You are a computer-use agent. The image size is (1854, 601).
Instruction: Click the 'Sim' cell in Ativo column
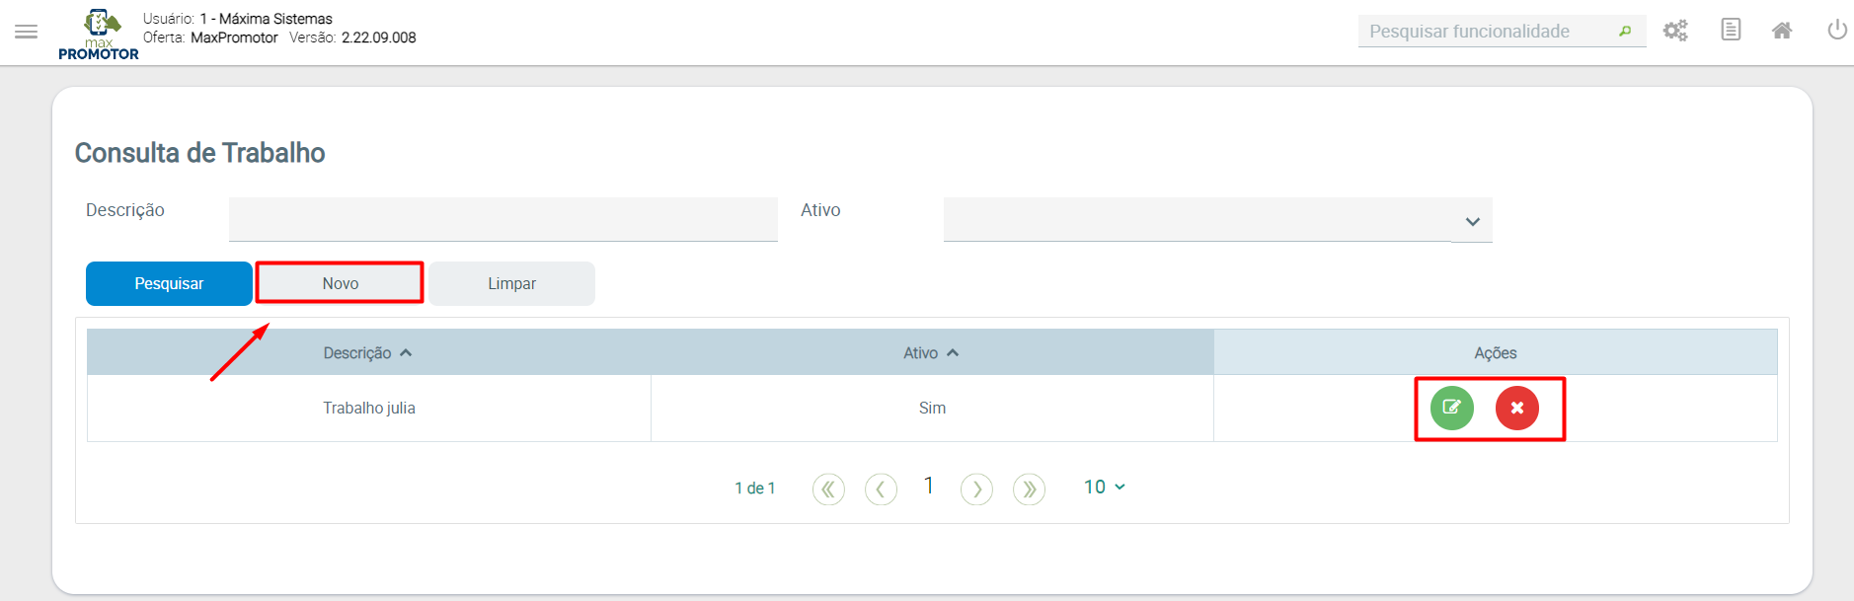pos(932,408)
